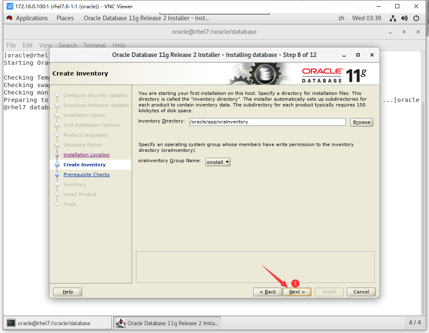Open the Applications menu in the top panel
The width and height of the screenshot is (429, 333).
(32, 18)
